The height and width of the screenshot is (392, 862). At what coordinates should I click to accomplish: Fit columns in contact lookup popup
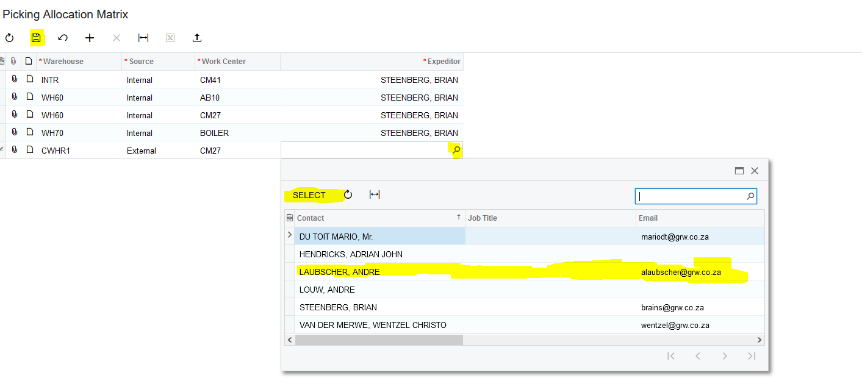(375, 194)
